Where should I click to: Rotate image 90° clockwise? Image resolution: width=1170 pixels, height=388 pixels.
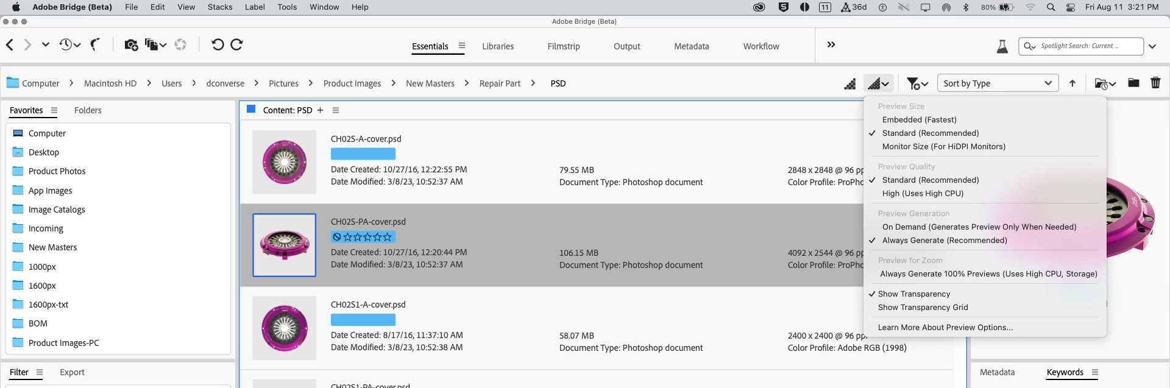point(237,44)
